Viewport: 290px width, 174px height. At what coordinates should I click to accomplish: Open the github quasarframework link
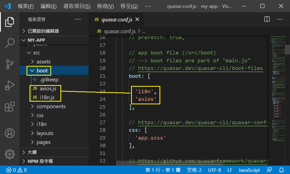[x=203, y=161]
